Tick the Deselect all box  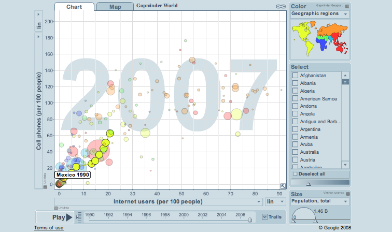(295, 174)
